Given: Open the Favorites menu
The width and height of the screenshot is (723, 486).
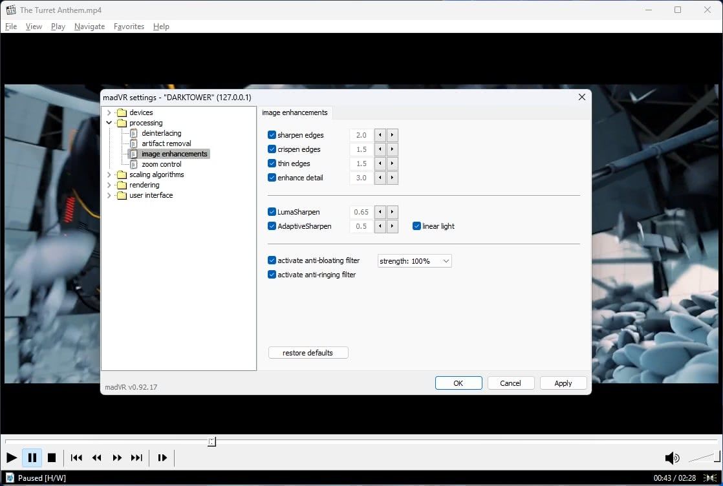Looking at the screenshot, I should tap(129, 26).
